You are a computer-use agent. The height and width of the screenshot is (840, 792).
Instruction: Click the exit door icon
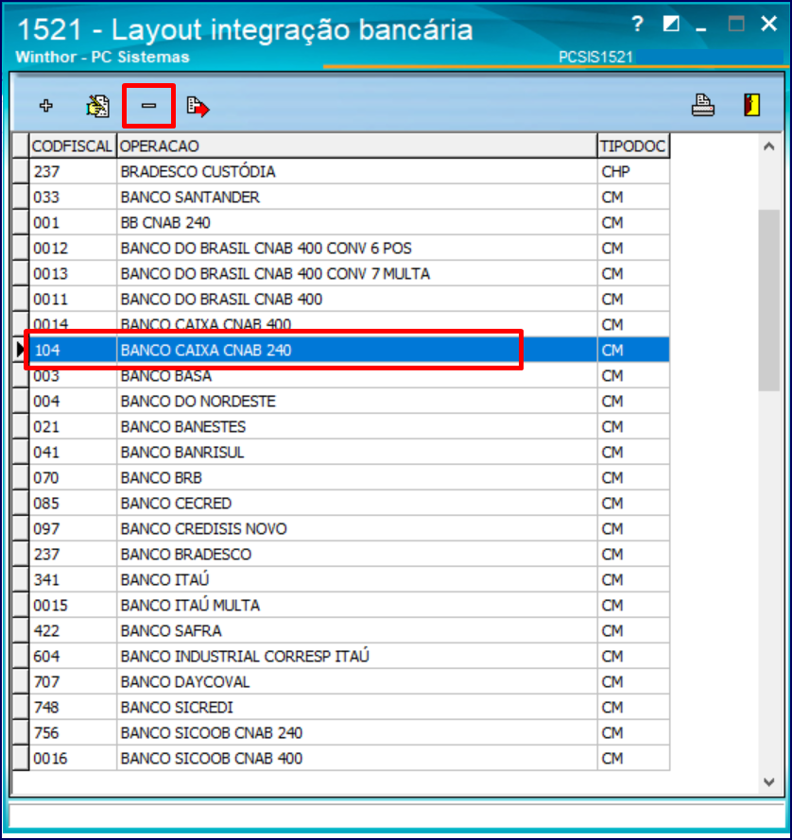751,105
